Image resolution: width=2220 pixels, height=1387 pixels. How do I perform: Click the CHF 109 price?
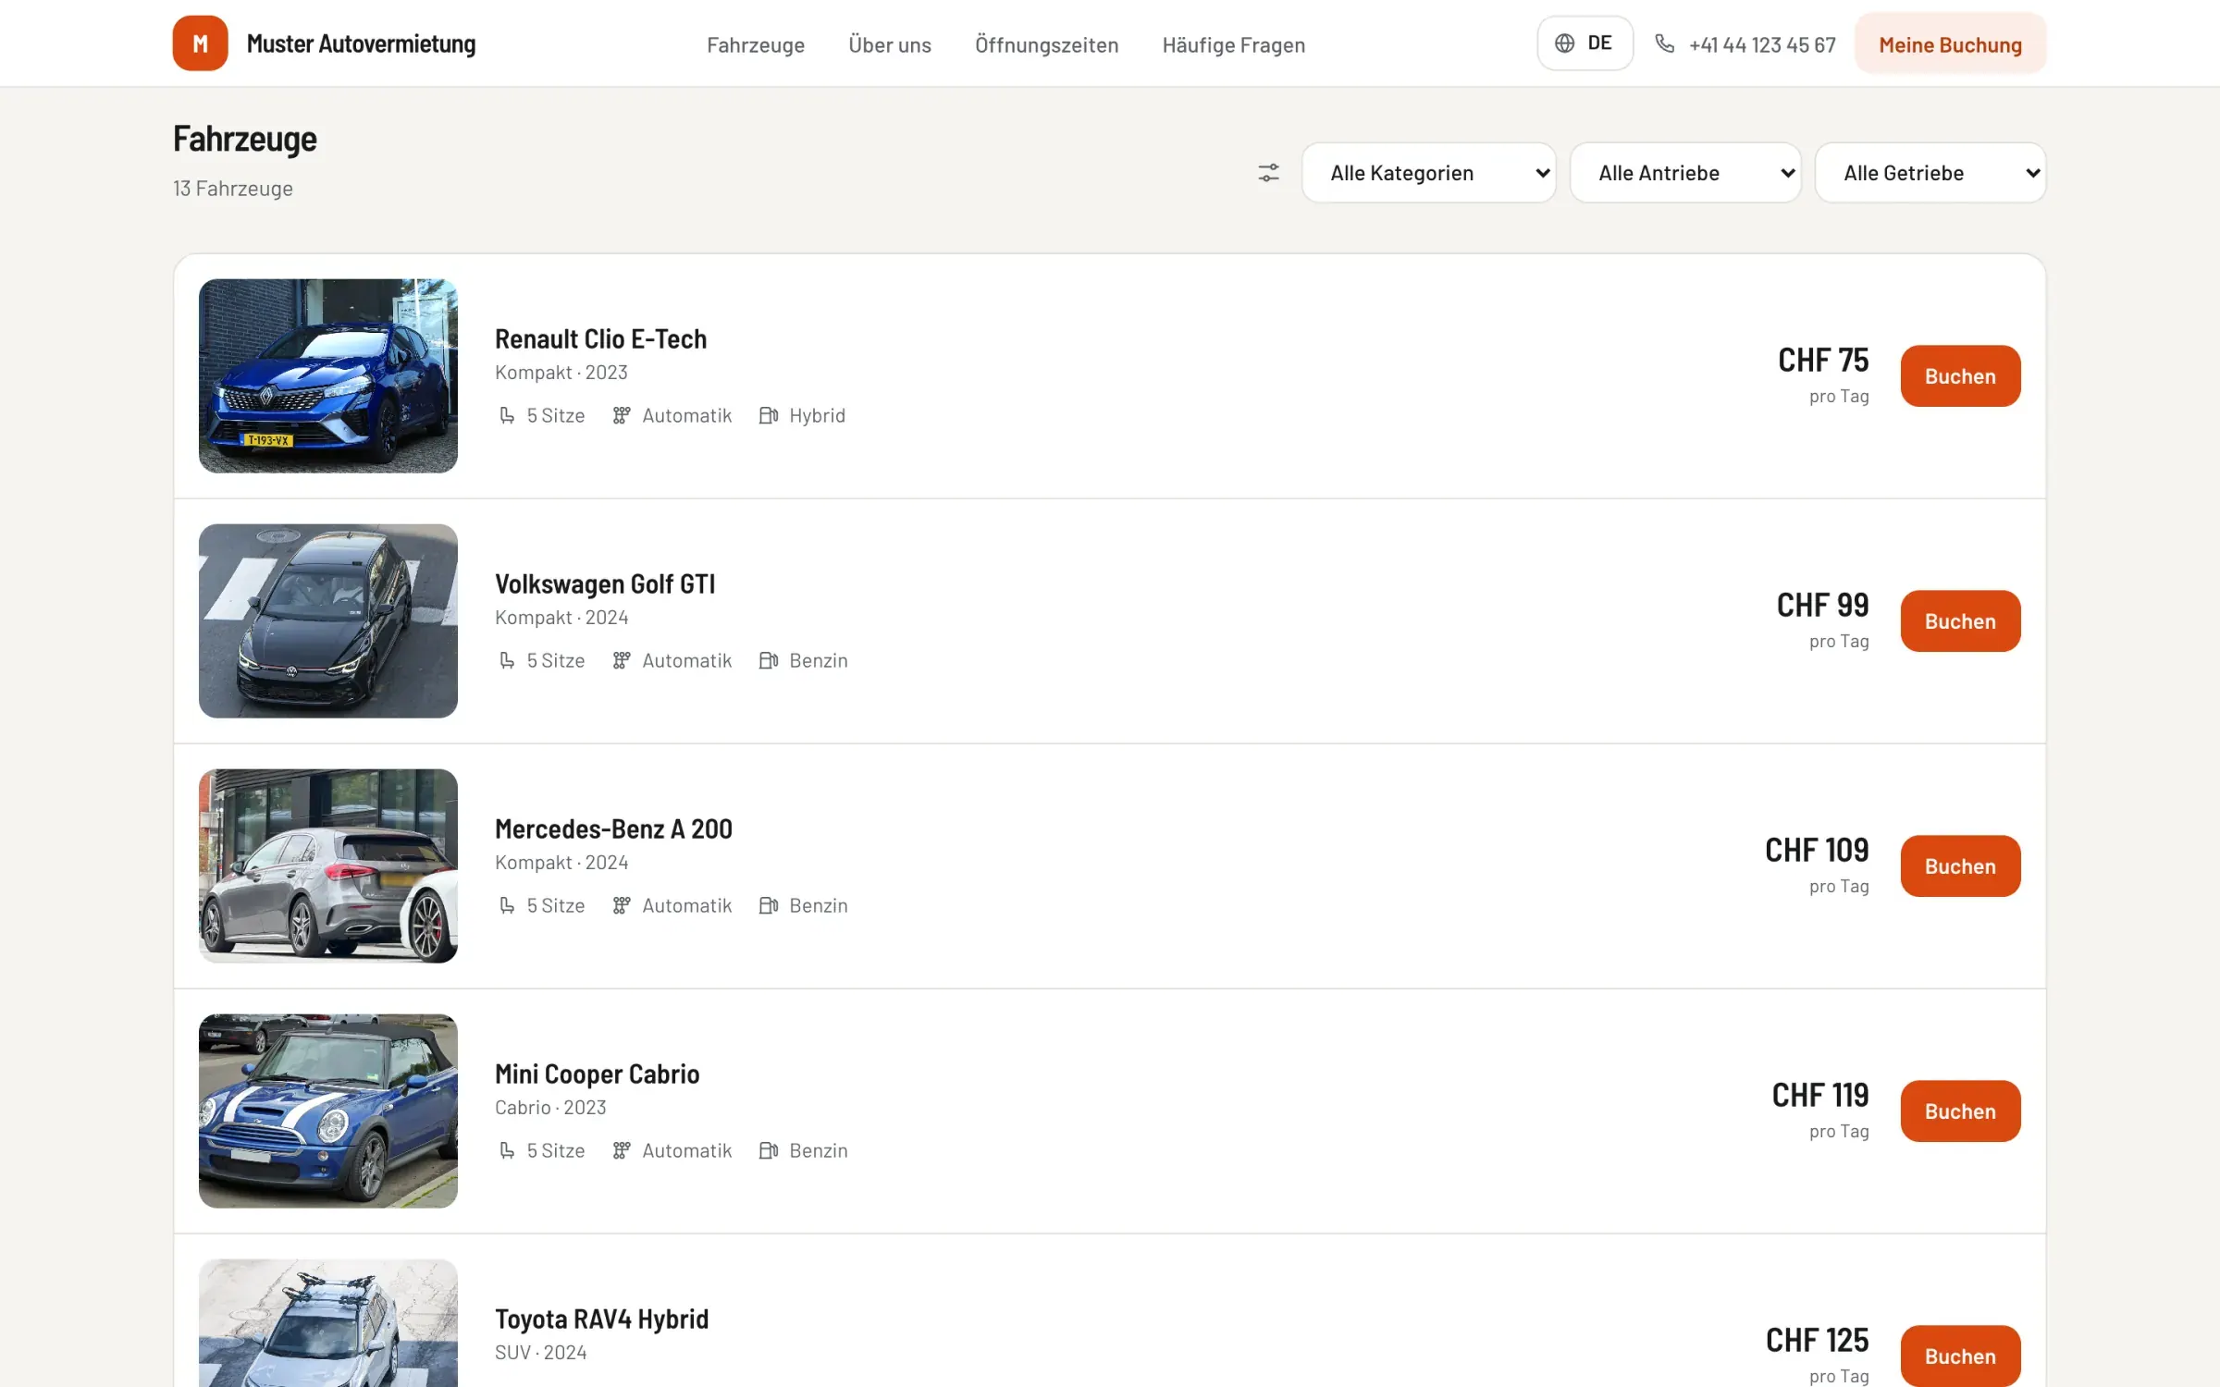pos(1817,850)
